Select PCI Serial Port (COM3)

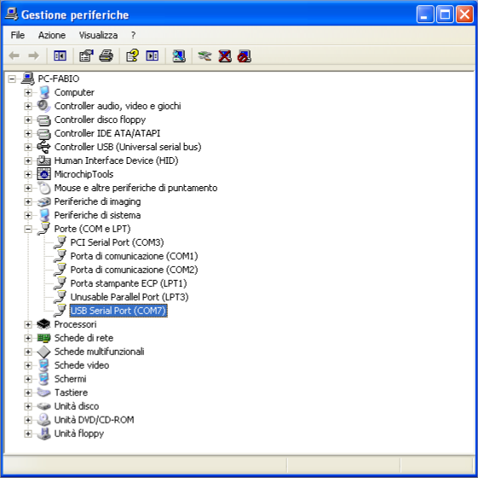click(117, 242)
